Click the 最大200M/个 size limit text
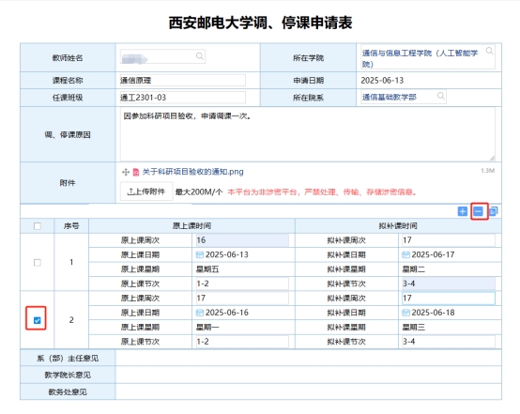Screen dimensions: 520x414 pos(199,192)
